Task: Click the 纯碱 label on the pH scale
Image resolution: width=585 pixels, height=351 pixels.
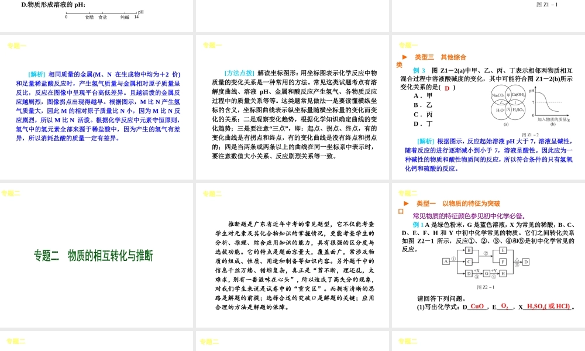Action: 125,17
